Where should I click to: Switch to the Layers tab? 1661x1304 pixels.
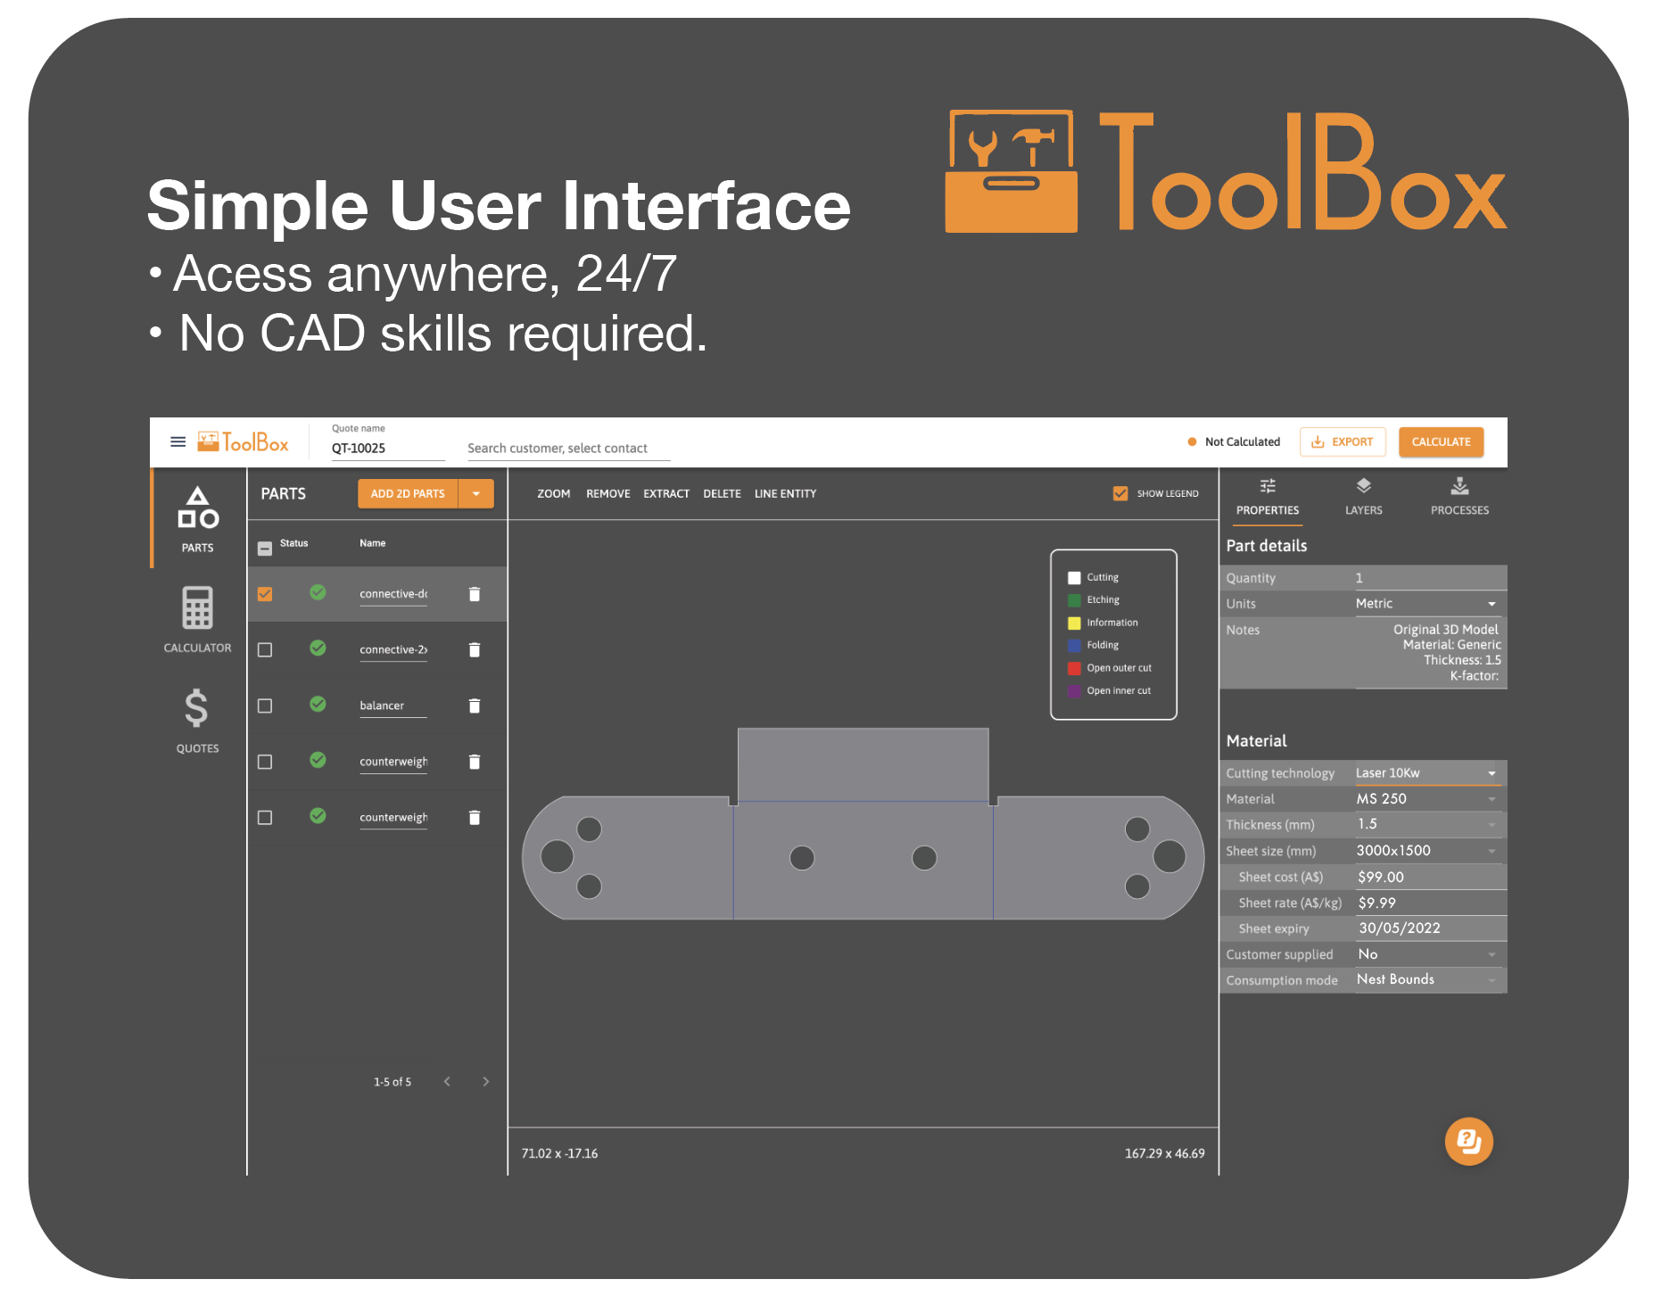pos(1363,497)
